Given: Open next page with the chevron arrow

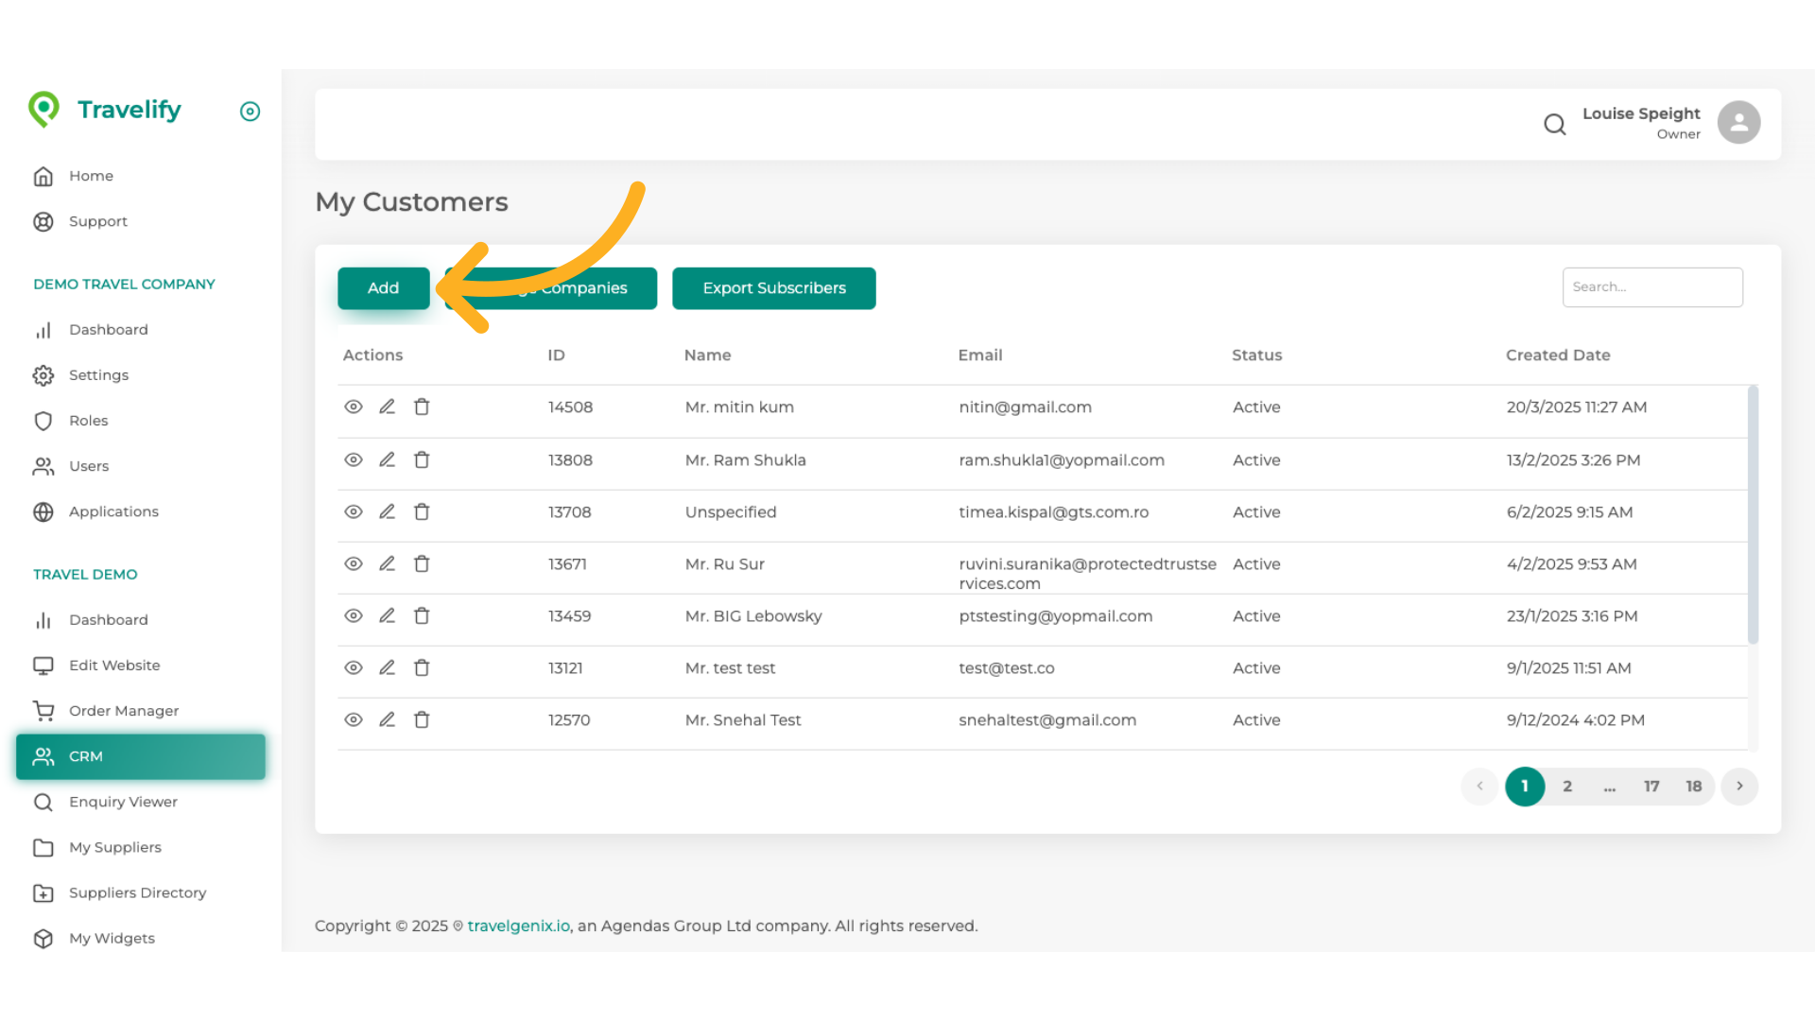Looking at the screenshot, I should click(x=1739, y=786).
